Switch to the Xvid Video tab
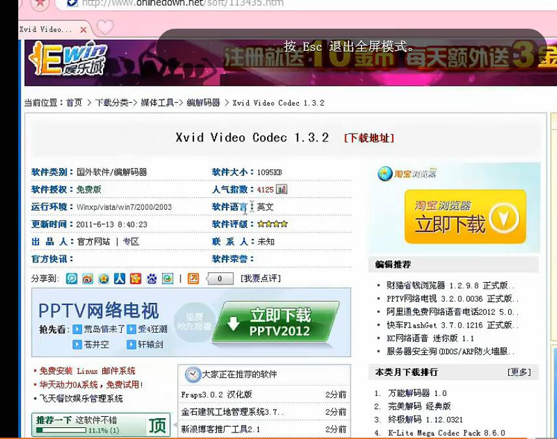 point(46,29)
